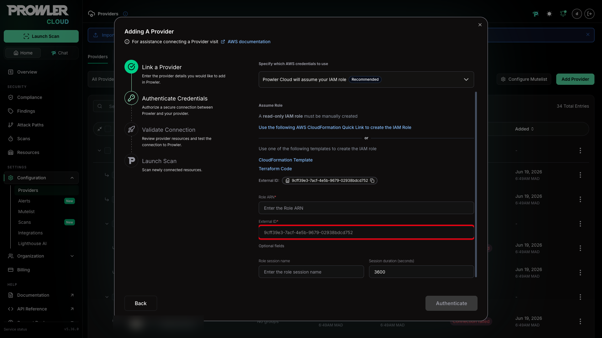The width and height of the screenshot is (602, 338).
Task: Open actions menu for the 6:49AM Jun 19 row near Added header
Action: pos(580,175)
